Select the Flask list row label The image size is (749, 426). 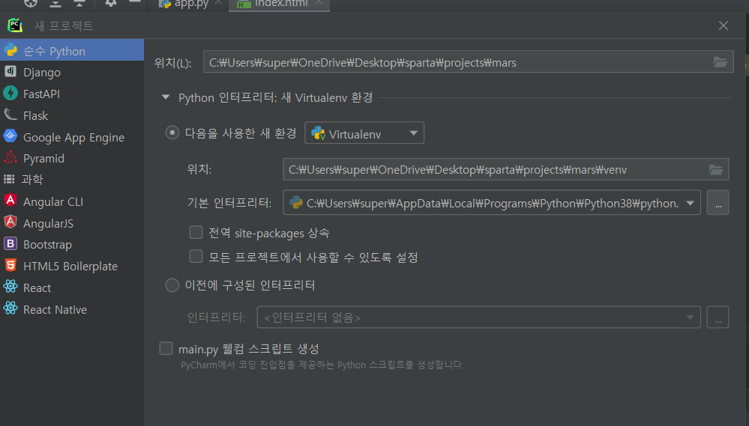35,115
